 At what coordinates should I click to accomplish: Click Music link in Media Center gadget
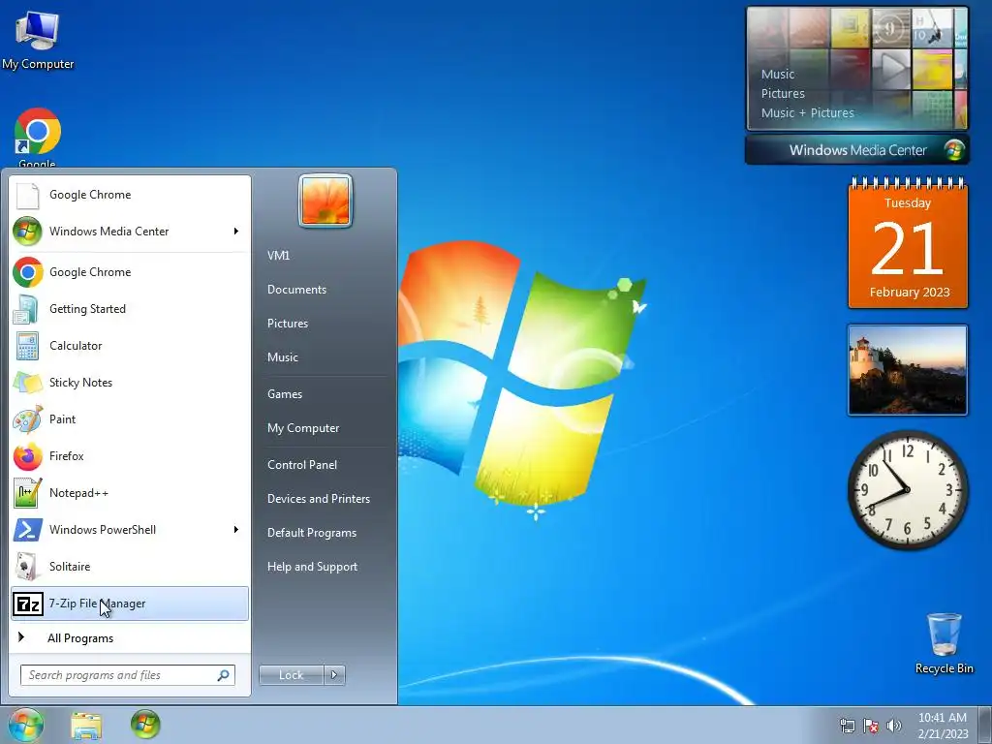(778, 74)
